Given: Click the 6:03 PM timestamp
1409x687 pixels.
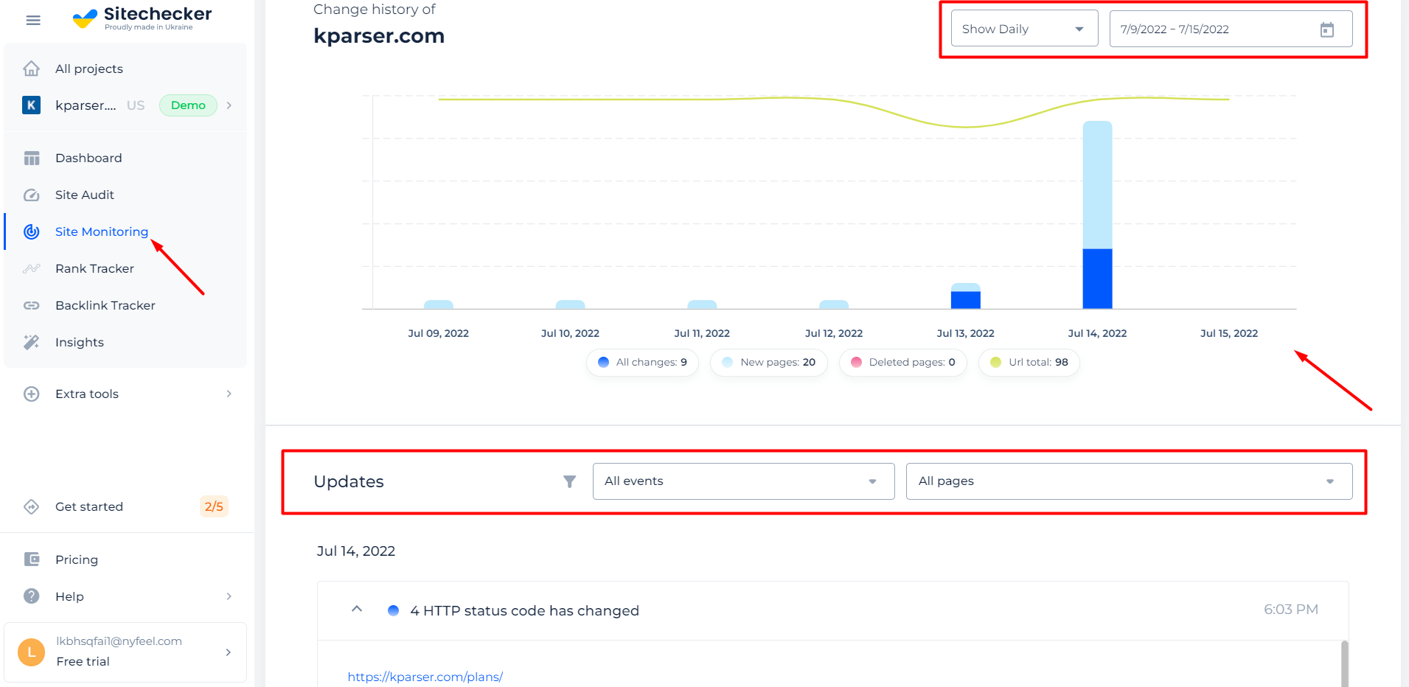Looking at the screenshot, I should [x=1291, y=610].
